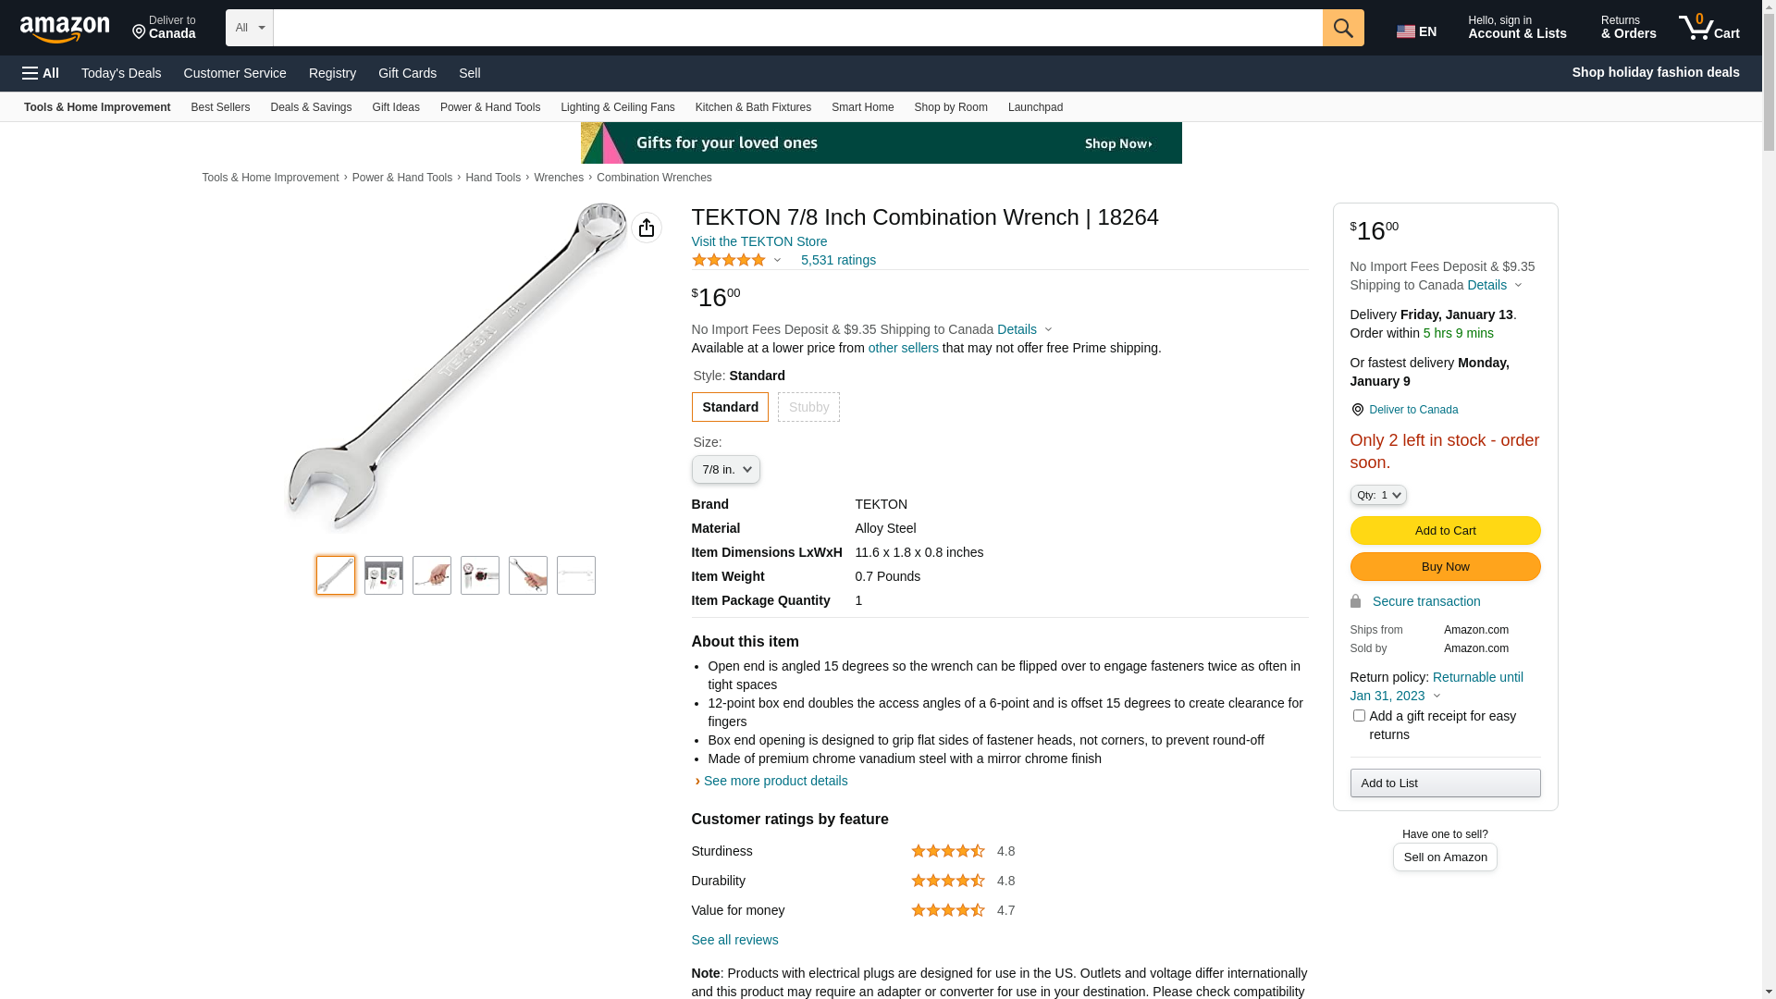Viewport: 1776px width, 999px height.
Task: Open the Qty quantity dropdown
Action: (1378, 495)
